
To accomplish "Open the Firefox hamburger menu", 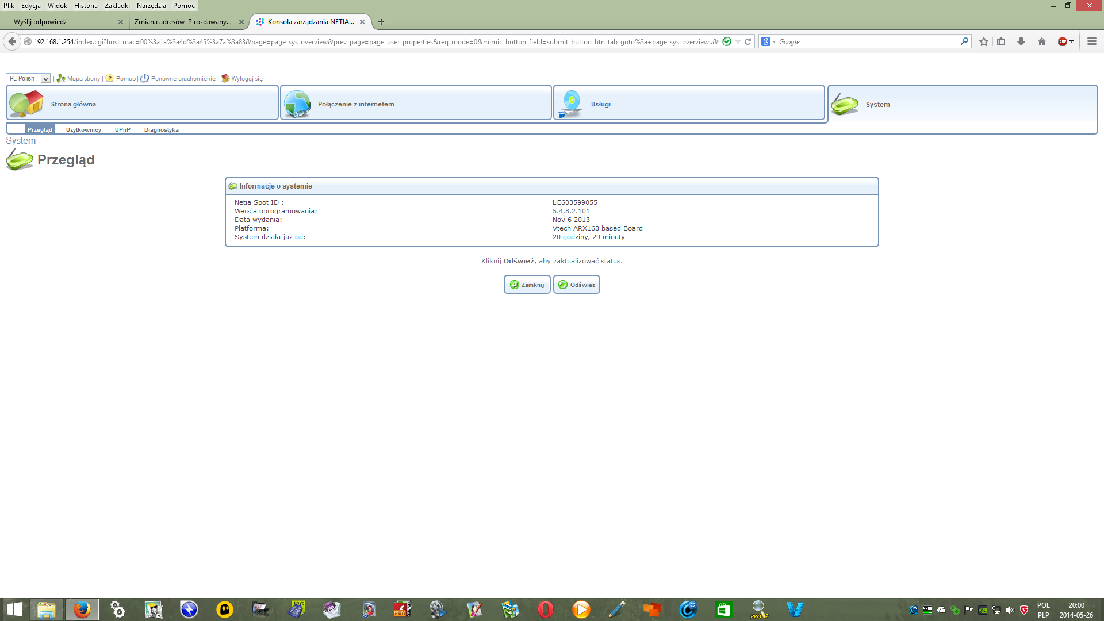I will pos(1092,41).
